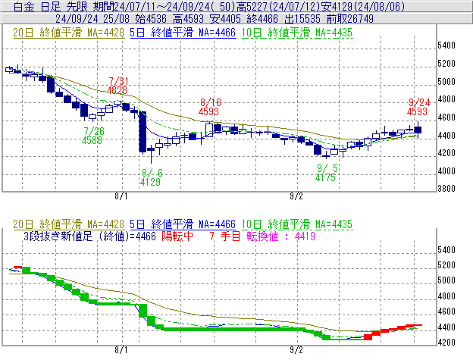473x360 pixels.
Task: Click the 5000 axis label on upper chart
Action: click(x=446, y=81)
